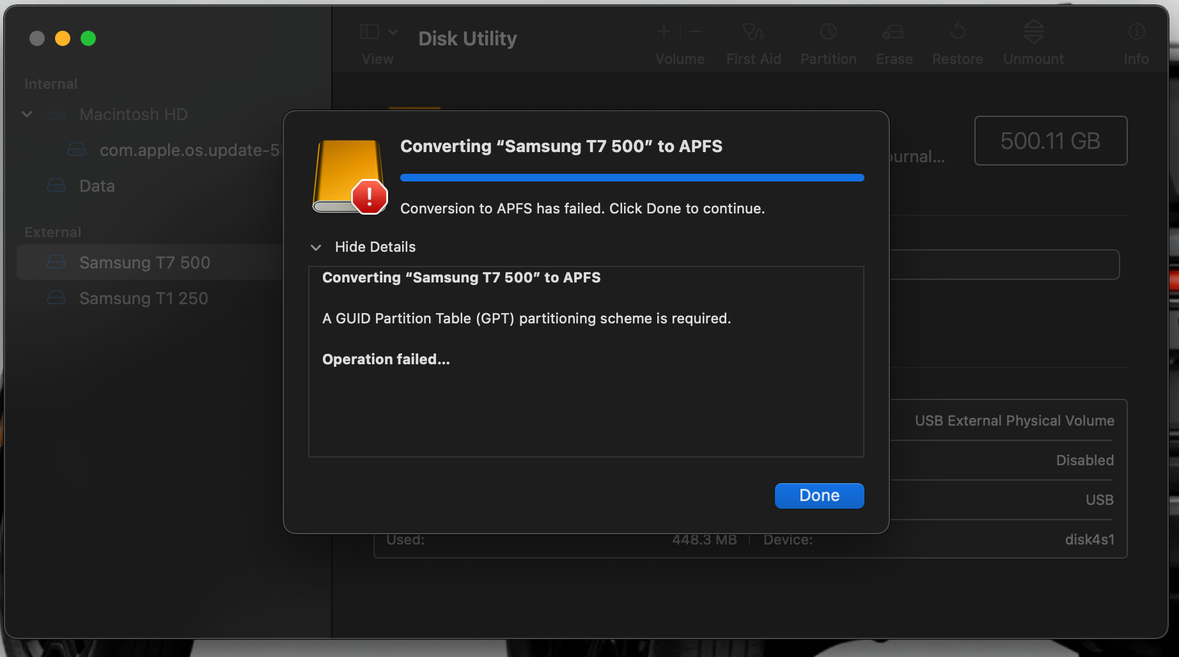Screen dimensions: 1179x657
Task: Click the Restore toolbar icon
Action: coord(957,31)
